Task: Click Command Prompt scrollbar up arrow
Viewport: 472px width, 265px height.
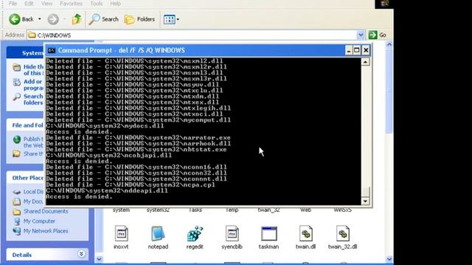Action: point(365,62)
